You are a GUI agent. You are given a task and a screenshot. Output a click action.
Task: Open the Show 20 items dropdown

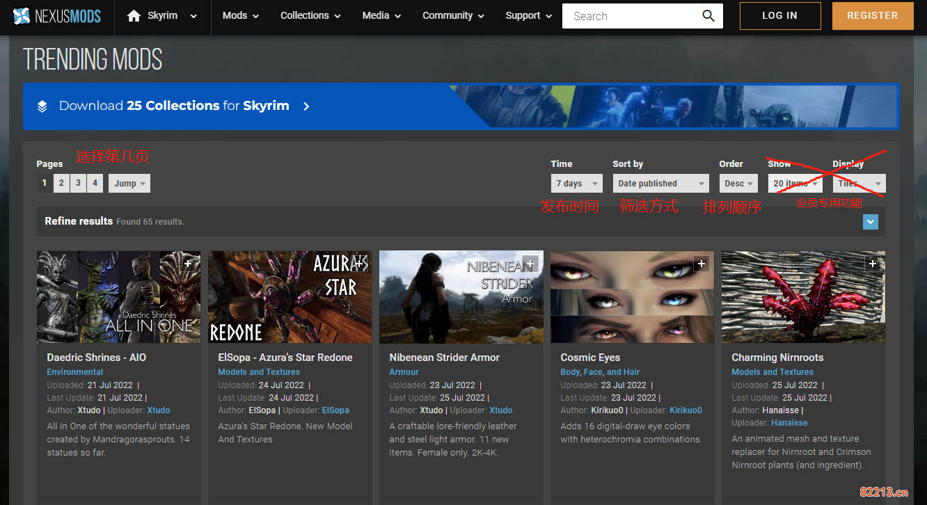pos(795,184)
